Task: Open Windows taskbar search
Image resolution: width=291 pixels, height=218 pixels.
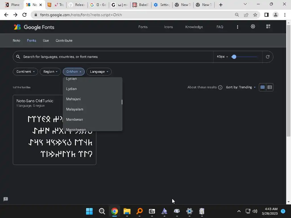Action: [102, 211]
